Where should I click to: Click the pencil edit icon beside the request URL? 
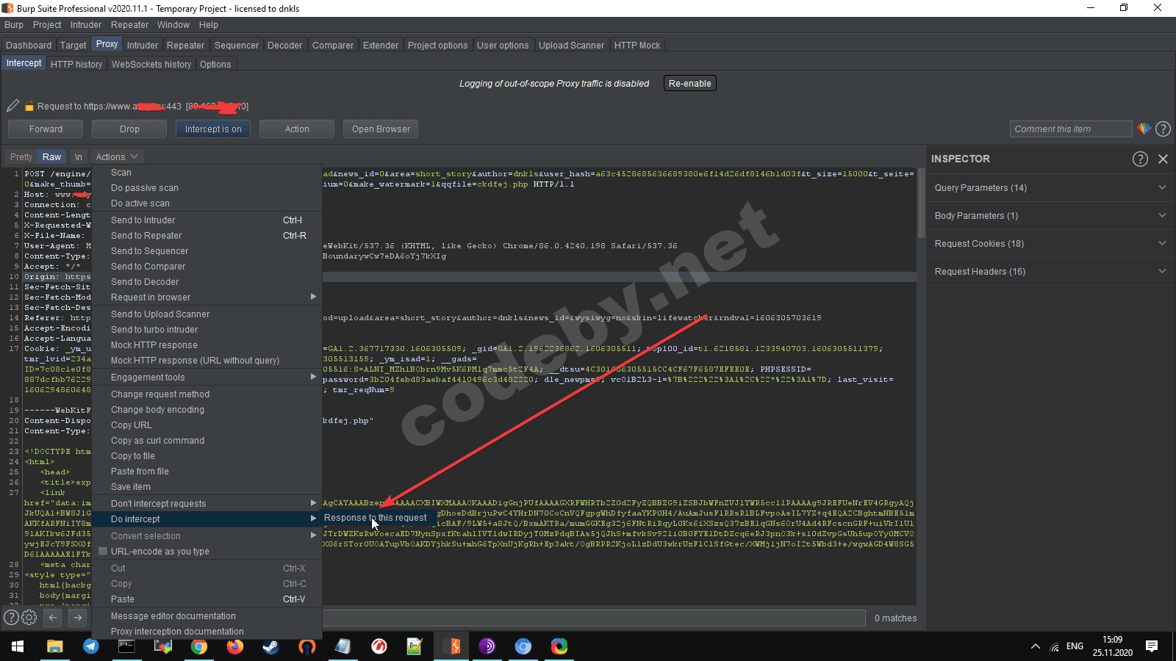[12, 106]
